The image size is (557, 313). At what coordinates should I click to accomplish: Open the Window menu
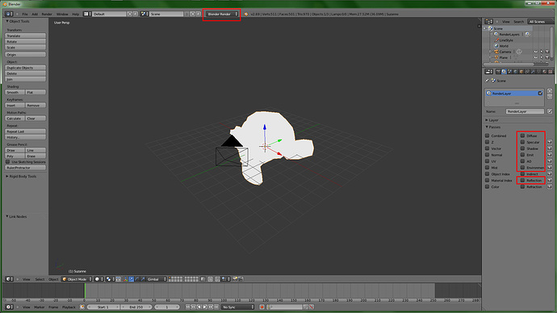coord(62,15)
